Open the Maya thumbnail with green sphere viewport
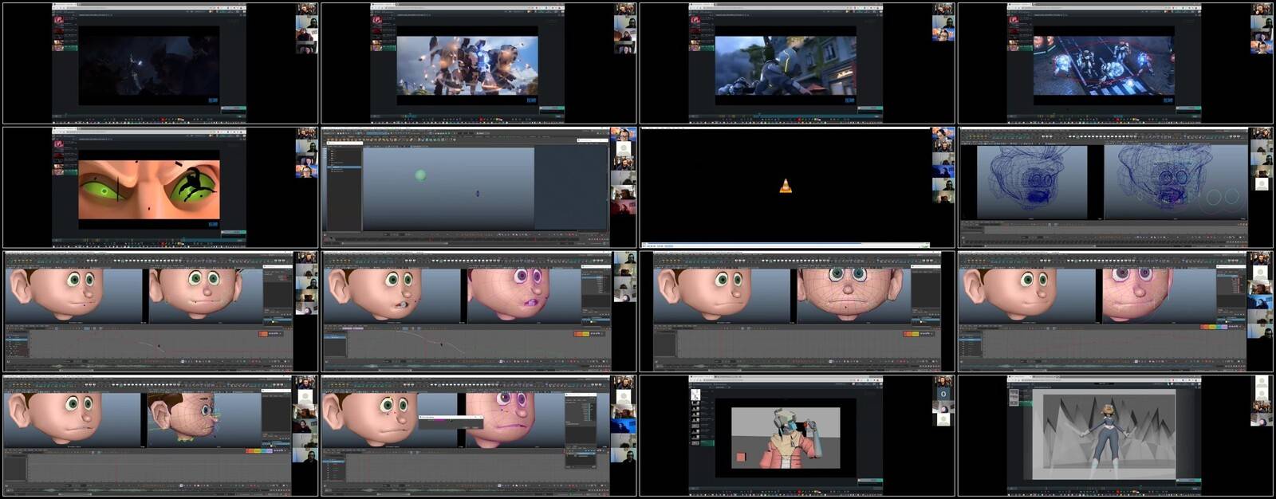The image size is (1276, 499). click(x=478, y=187)
